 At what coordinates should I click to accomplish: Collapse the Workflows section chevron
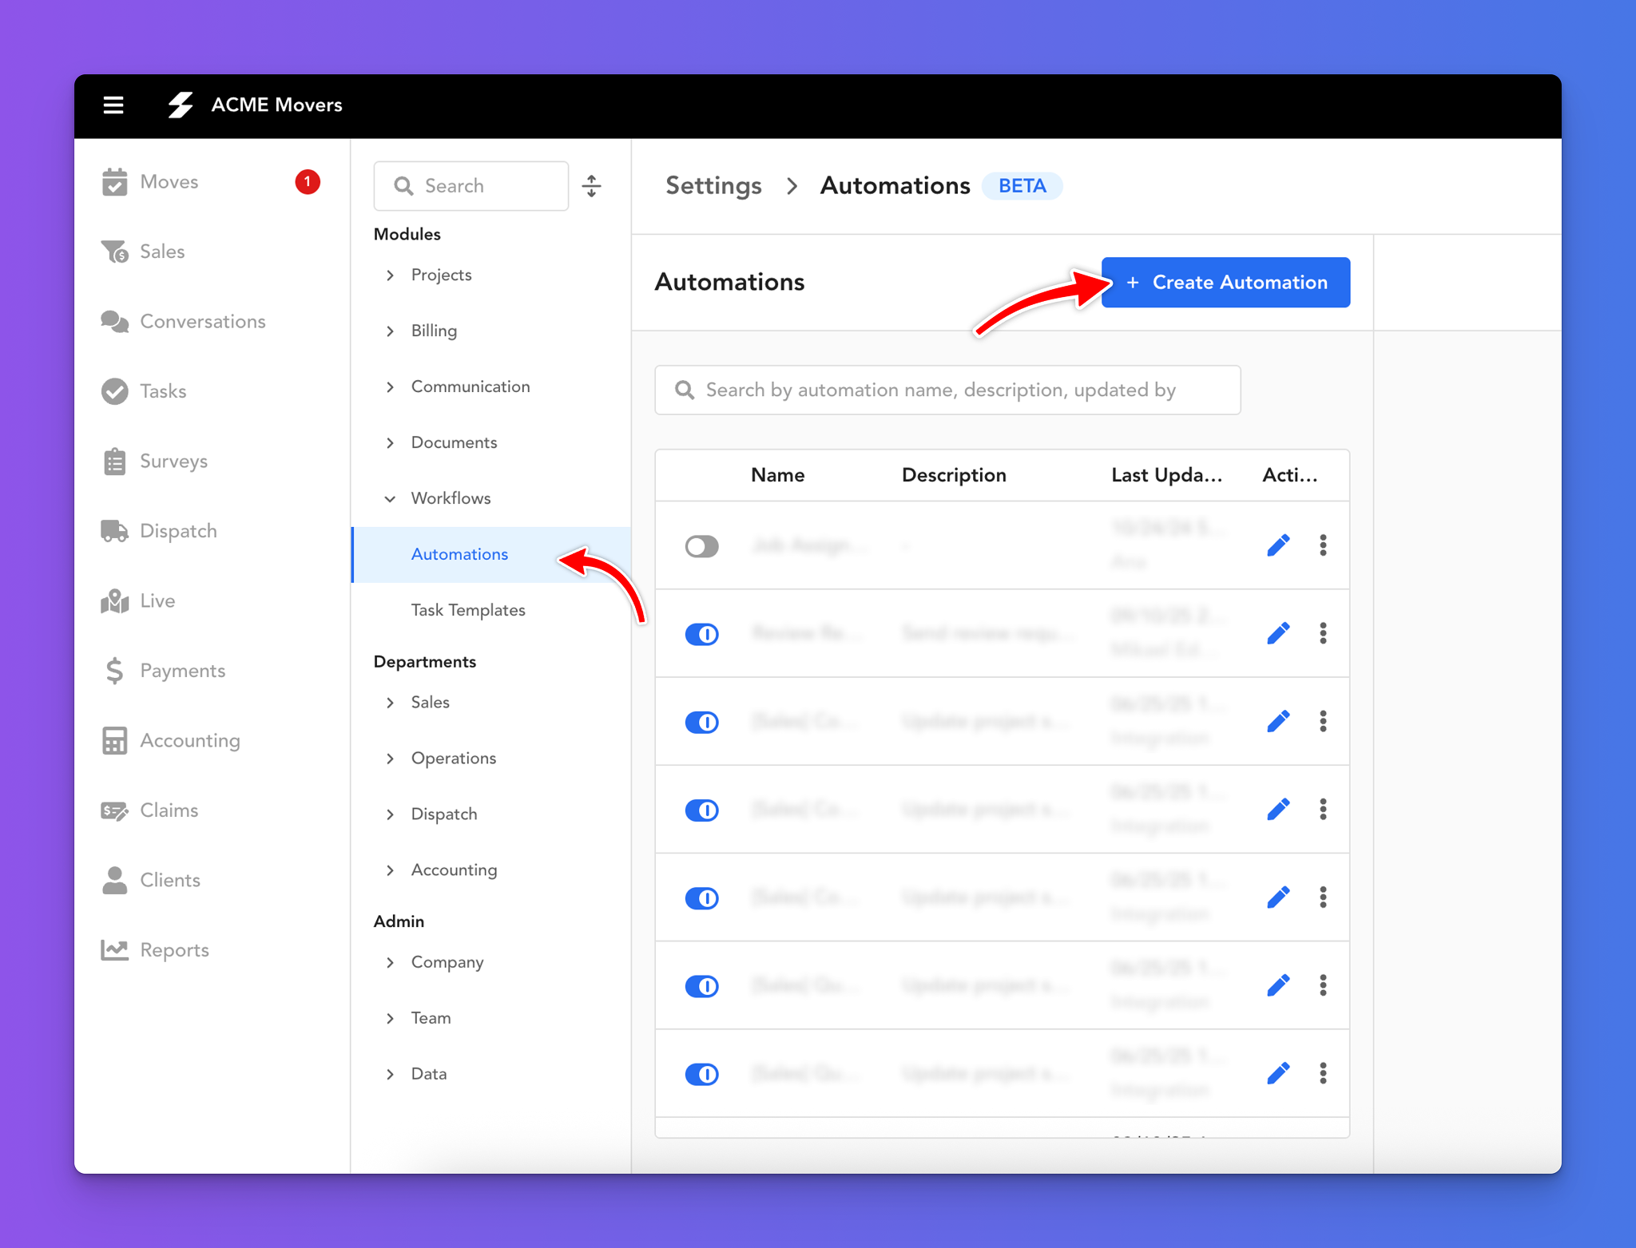click(x=391, y=499)
